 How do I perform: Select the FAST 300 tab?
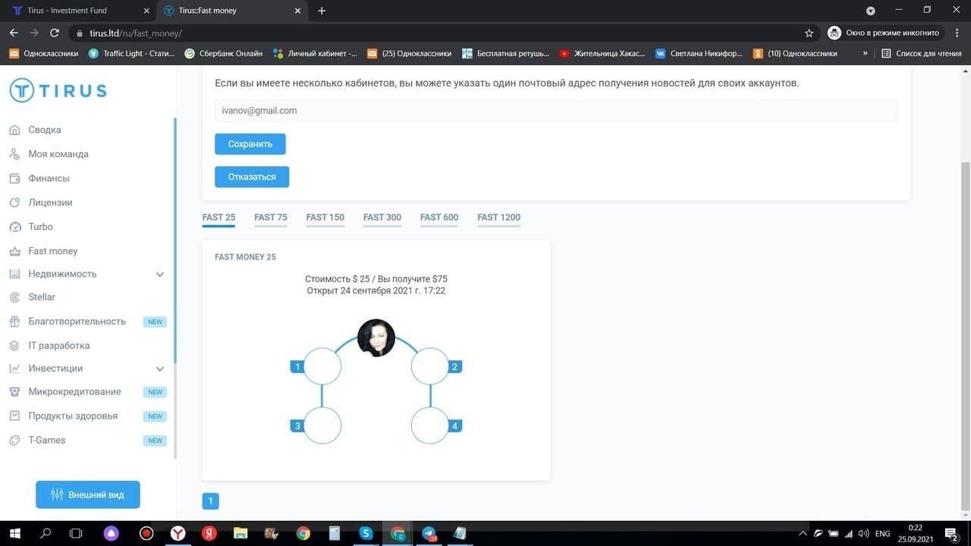tap(382, 218)
